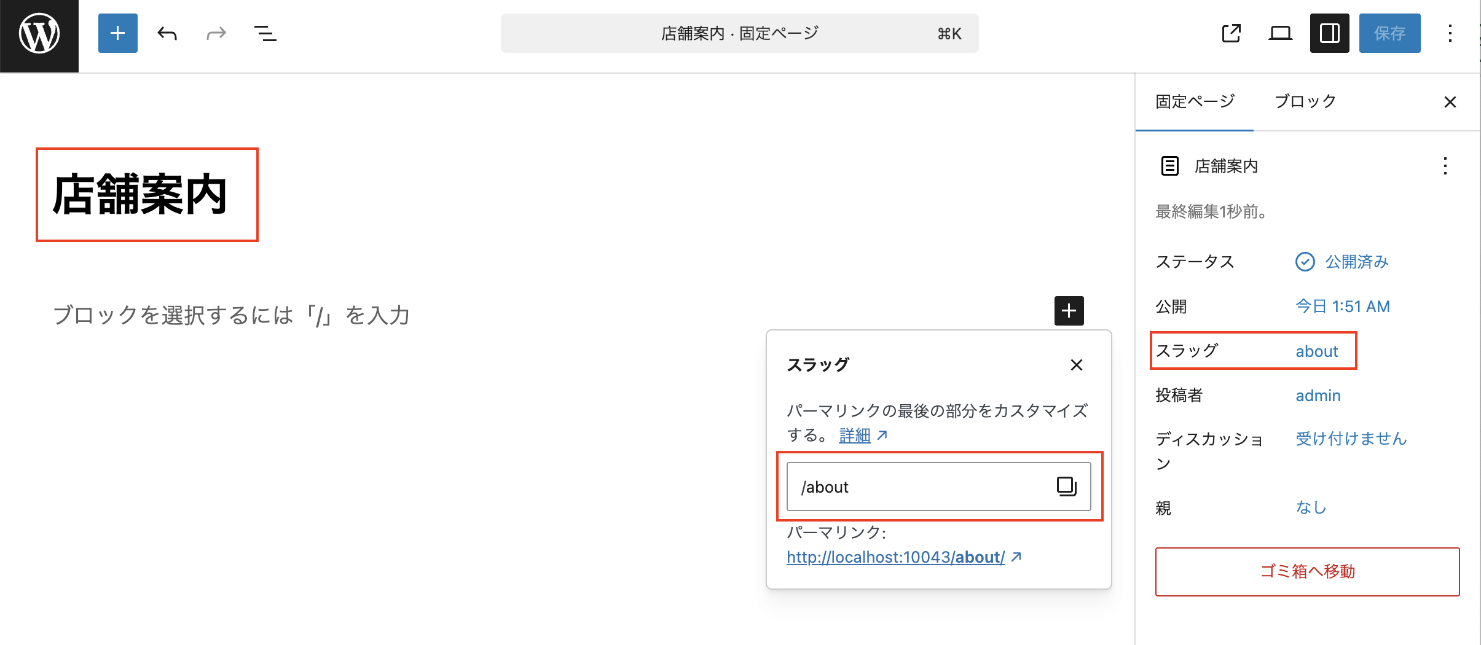Redo the undone change
The width and height of the screenshot is (1481, 645).
point(216,33)
